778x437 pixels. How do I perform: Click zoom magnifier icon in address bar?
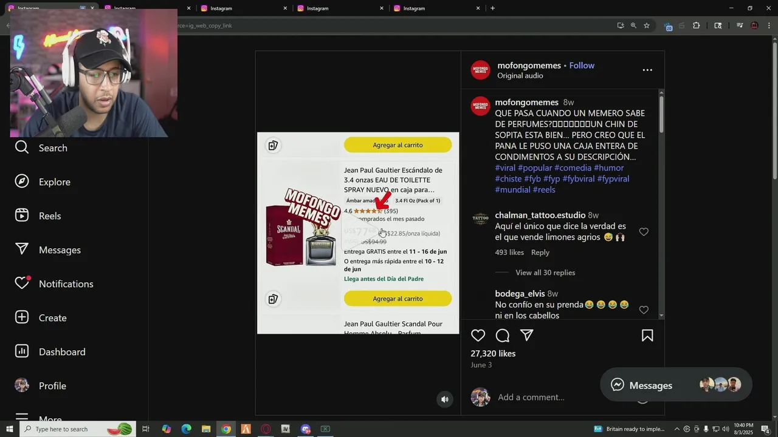pyautogui.click(x=633, y=25)
